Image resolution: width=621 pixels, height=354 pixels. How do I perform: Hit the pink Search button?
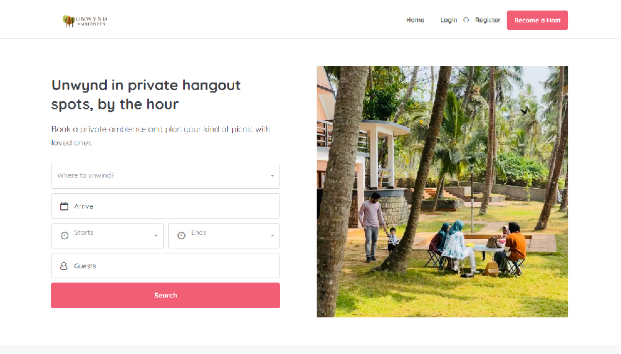point(165,296)
